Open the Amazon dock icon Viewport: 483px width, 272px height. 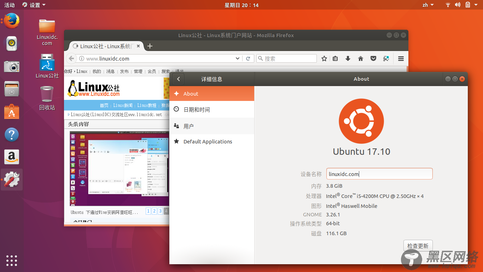click(12, 157)
